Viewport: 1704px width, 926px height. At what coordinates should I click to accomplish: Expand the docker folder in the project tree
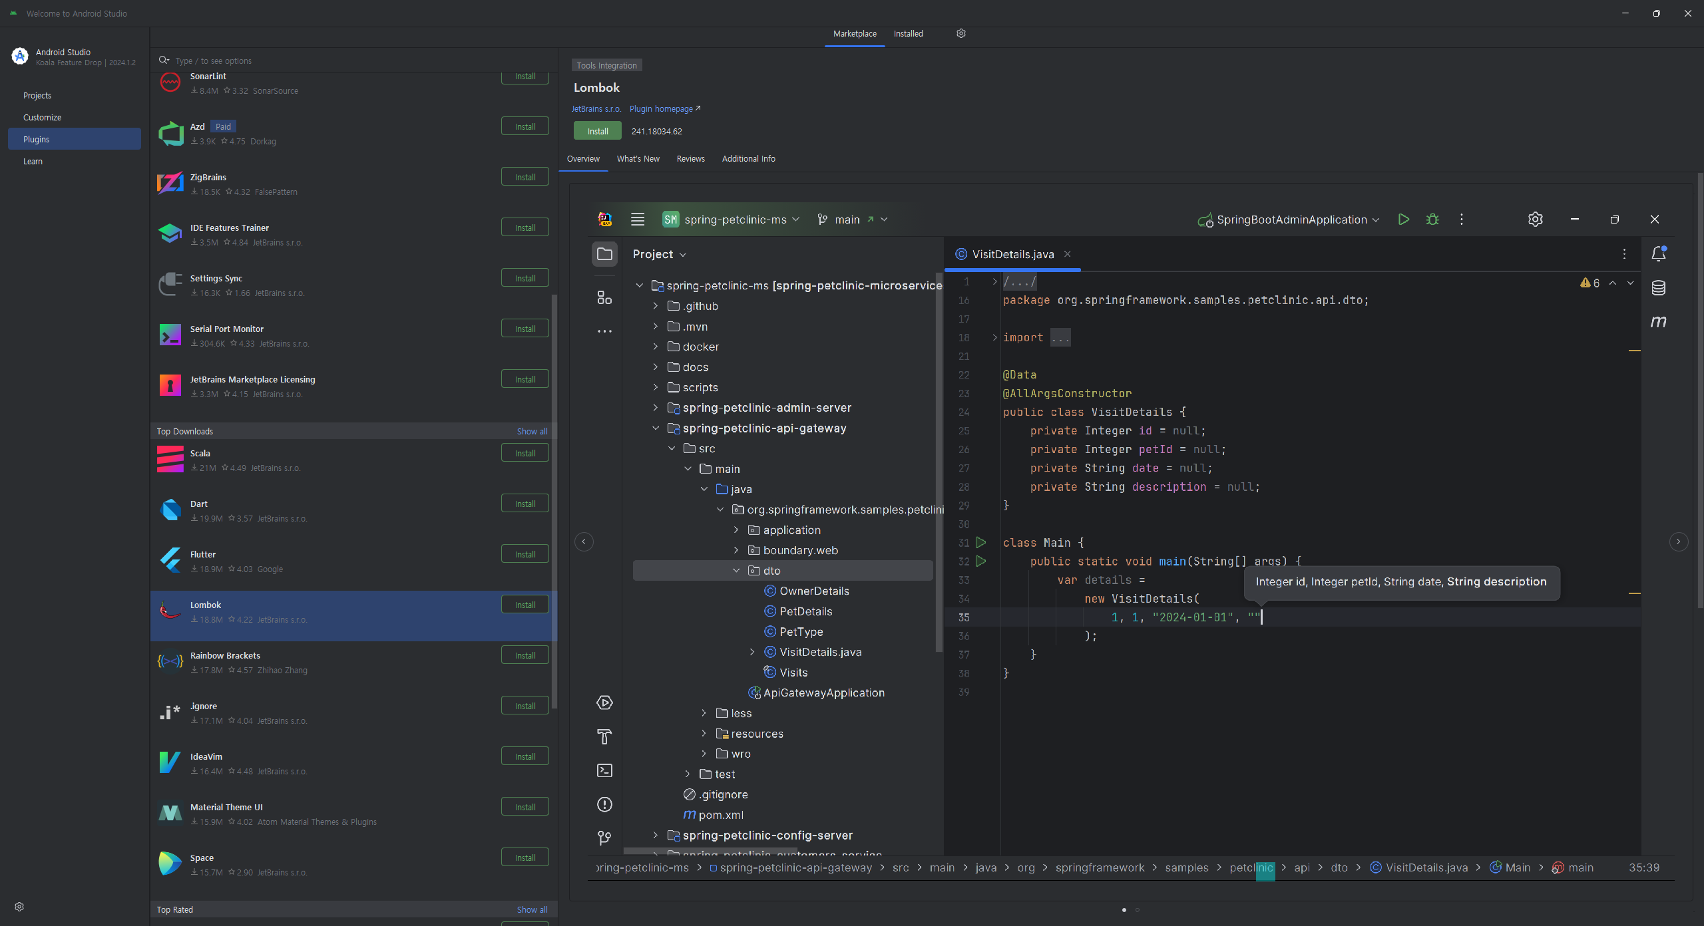click(x=655, y=347)
